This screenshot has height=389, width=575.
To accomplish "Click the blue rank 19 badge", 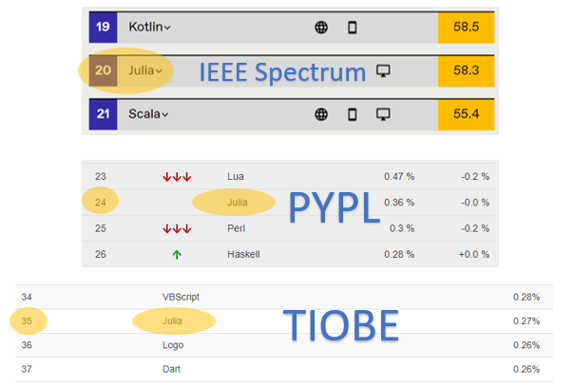I will click(x=102, y=27).
